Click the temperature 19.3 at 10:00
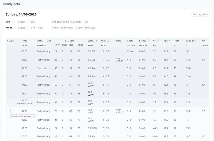The width and height of the screenshot is (214, 141). coord(166,136)
